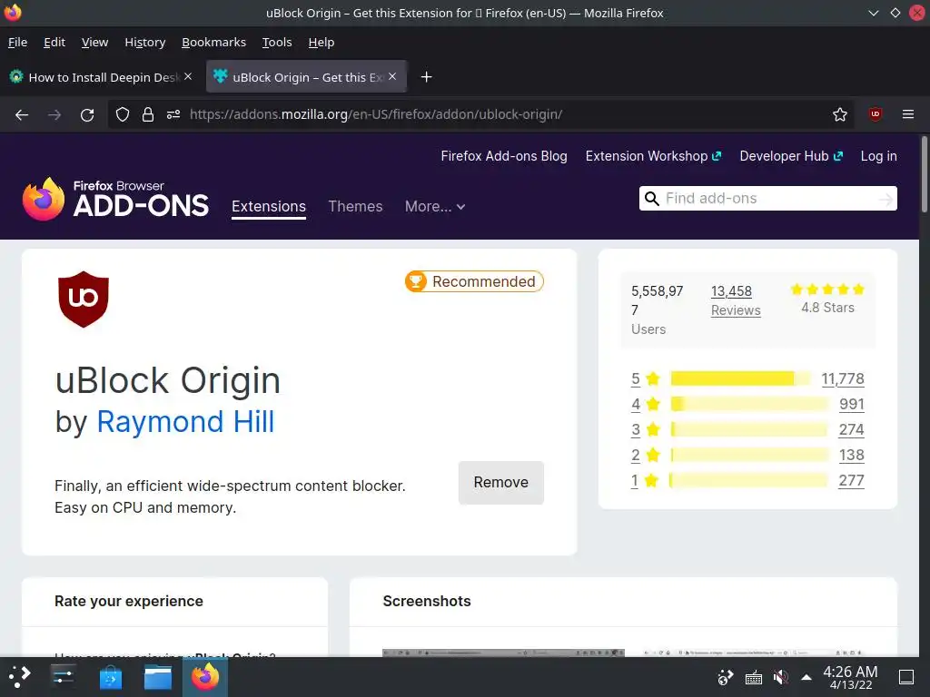The image size is (930, 697).
Task: Show site security padlock info
Action: point(148,114)
